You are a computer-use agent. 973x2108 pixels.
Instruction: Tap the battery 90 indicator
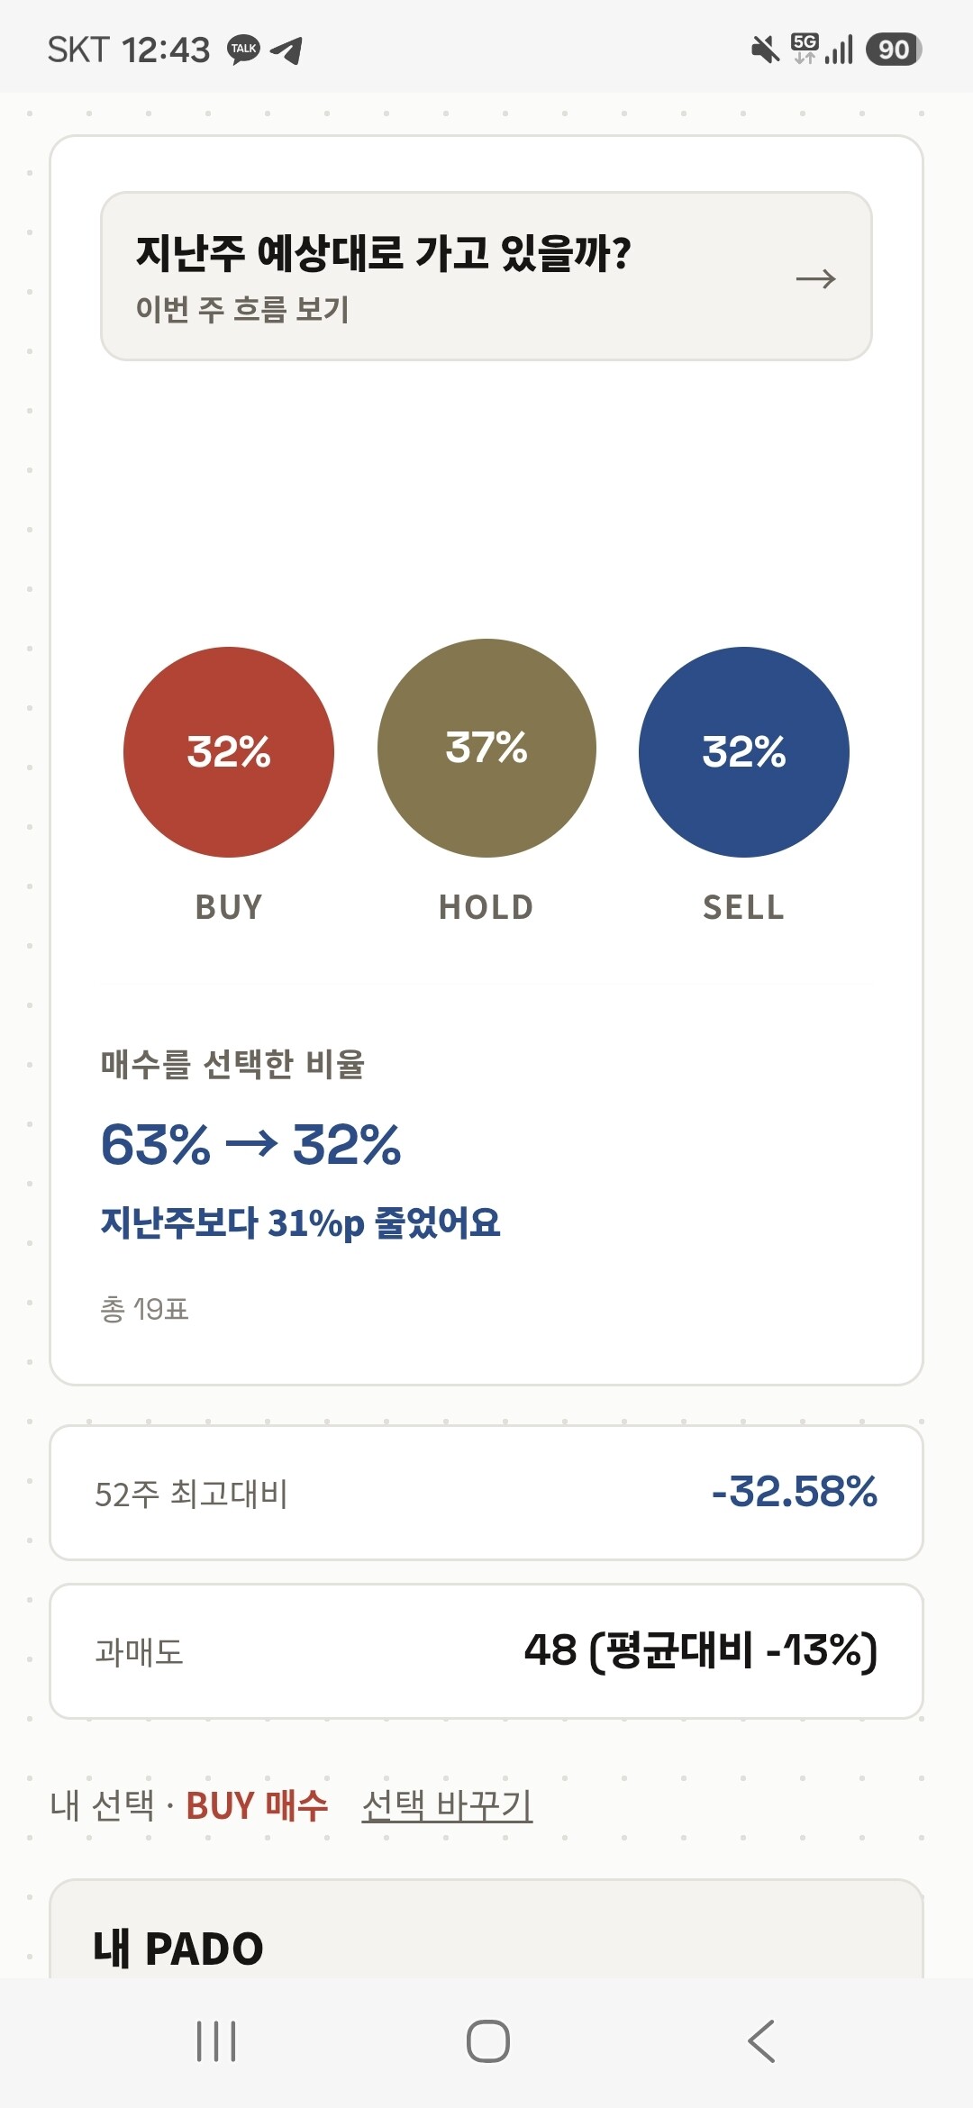pyautogui.click(x=894, y=50)
